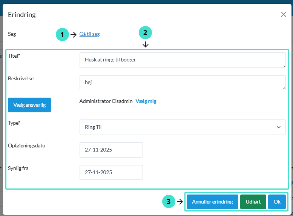Open the 'Gå til sag' link

tap(89, 34)
